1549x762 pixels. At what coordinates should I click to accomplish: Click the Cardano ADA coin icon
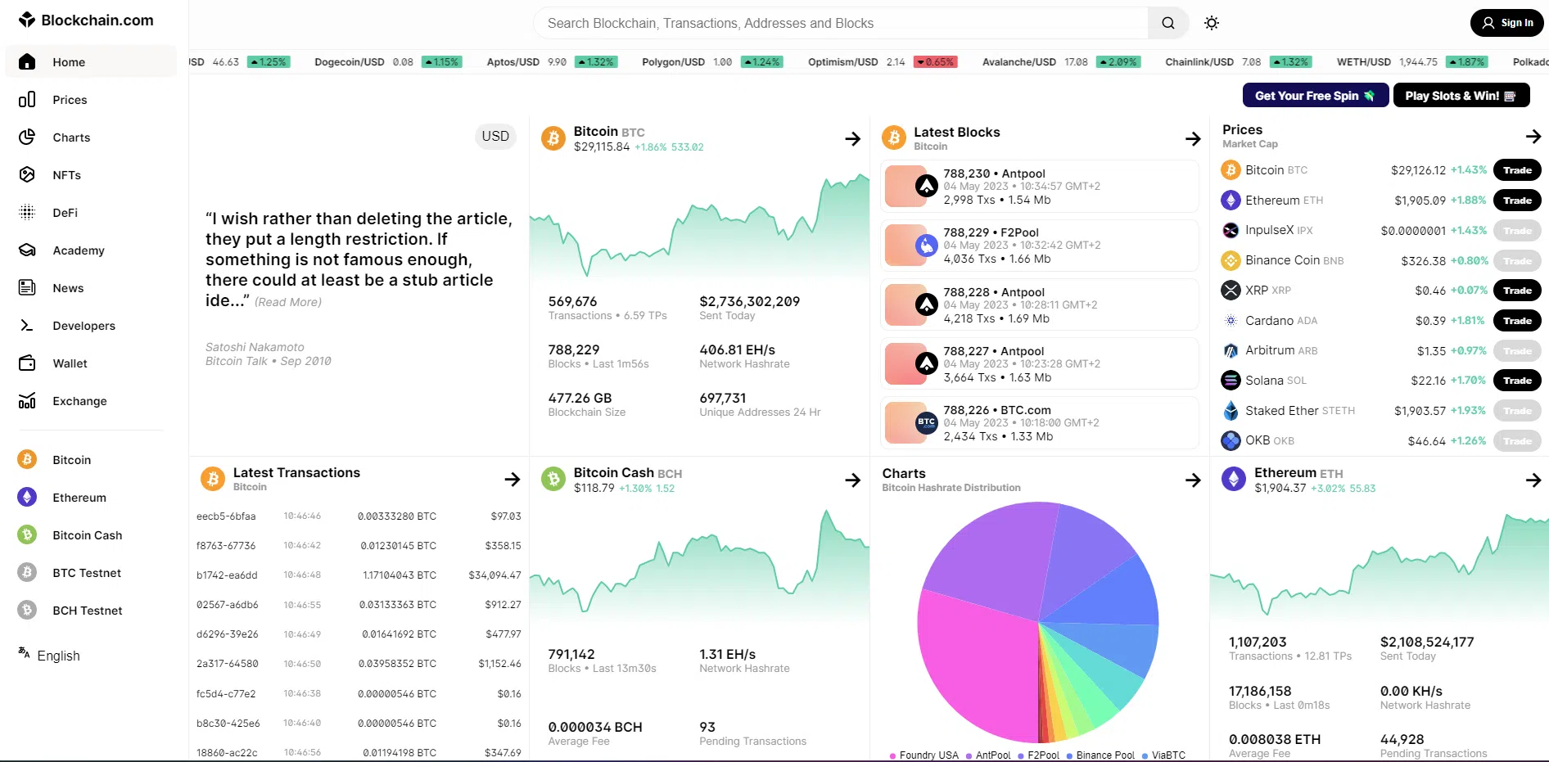1231,321
